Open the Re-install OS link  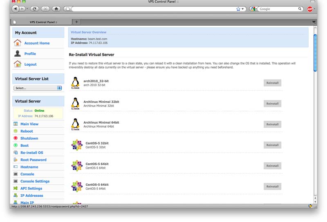coord(31,153)
